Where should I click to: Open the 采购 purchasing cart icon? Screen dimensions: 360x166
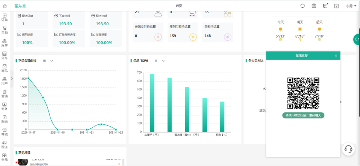(4, 30)
